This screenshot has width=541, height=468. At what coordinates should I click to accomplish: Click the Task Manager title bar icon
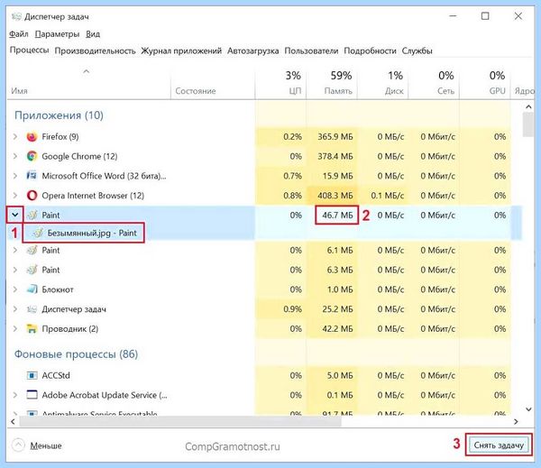16,16
